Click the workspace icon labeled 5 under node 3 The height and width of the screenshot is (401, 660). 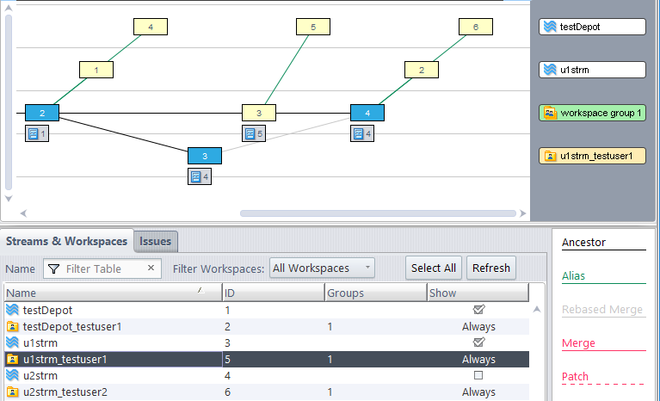click(250, 133)
